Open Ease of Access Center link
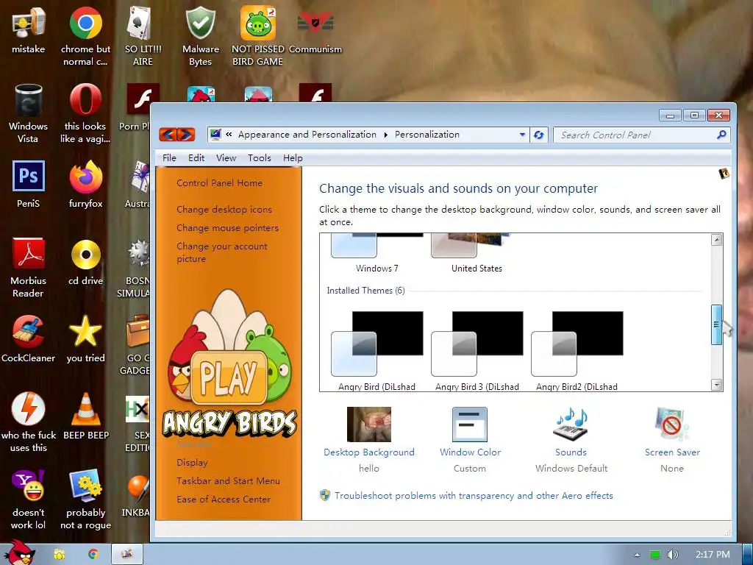Screen dimensions: 753x565 tap(224, 500)
